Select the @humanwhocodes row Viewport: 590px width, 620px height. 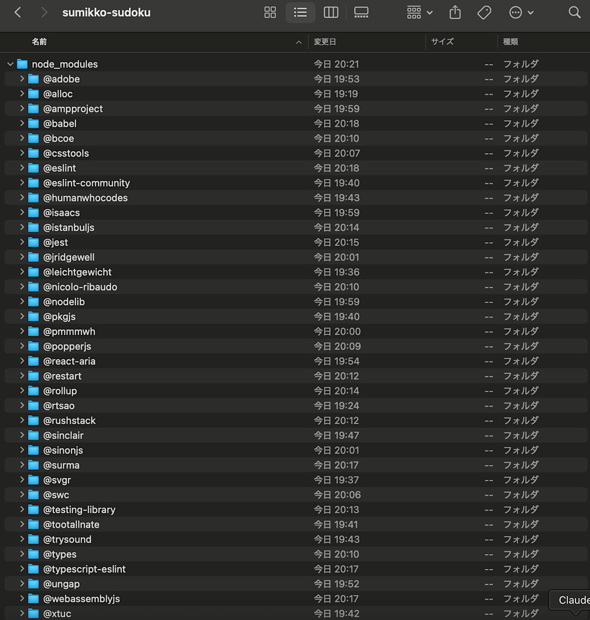[296, 198]
